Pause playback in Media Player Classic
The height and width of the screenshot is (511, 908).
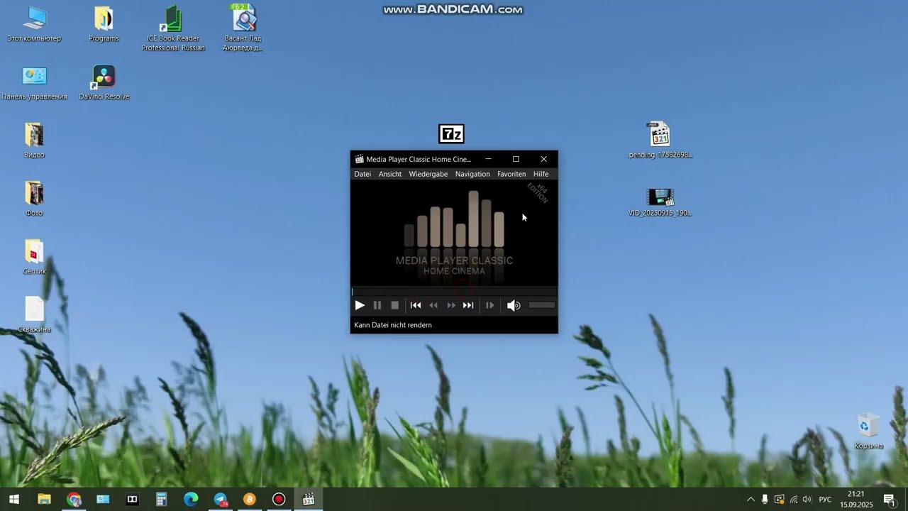tap(377, 305)
